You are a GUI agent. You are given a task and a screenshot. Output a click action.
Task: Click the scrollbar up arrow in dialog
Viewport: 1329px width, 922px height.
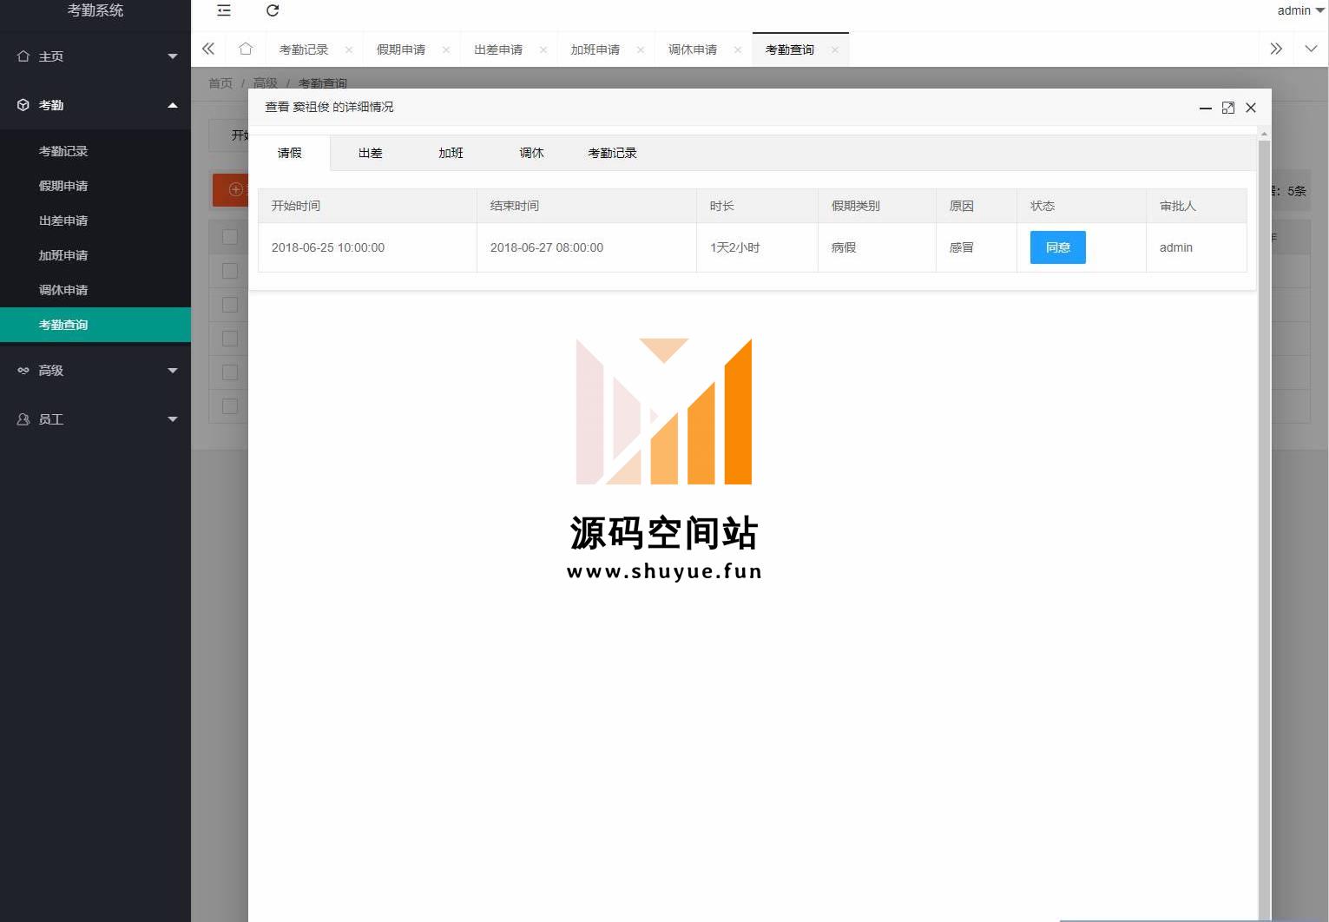click(x=1264, y=134)
